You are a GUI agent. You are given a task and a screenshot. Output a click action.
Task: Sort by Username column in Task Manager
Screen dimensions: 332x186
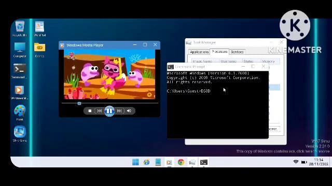pos(230,61)
